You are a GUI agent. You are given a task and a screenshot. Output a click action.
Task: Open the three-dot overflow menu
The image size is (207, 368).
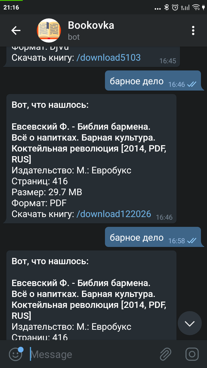tap(193, 30)
